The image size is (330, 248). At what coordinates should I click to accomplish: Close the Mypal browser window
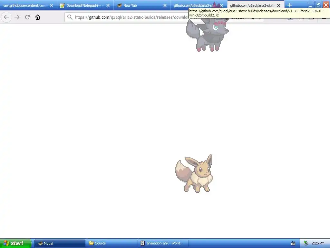point(326,5)
